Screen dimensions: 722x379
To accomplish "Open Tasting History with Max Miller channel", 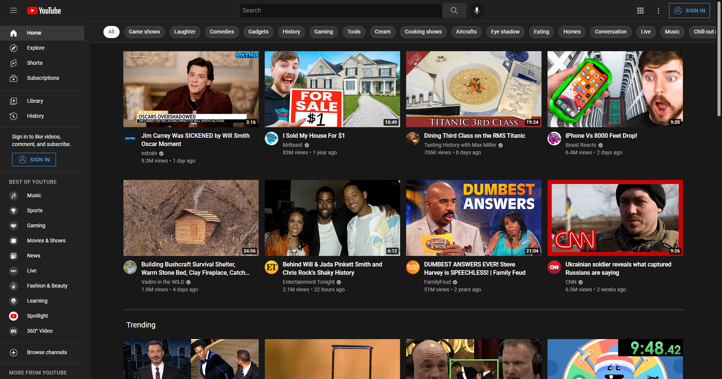I will point(460,145).
